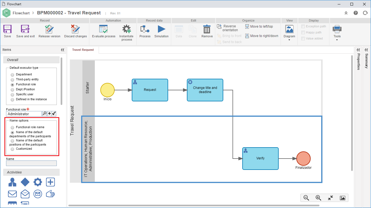Choose the Specific user radio option
The width and height of the screenshot is (371, 208).
point(12,94)
